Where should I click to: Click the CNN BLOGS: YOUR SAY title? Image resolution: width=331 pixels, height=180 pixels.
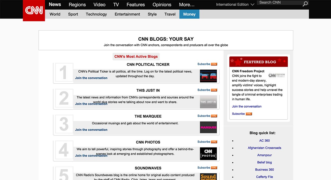point(166,39)
